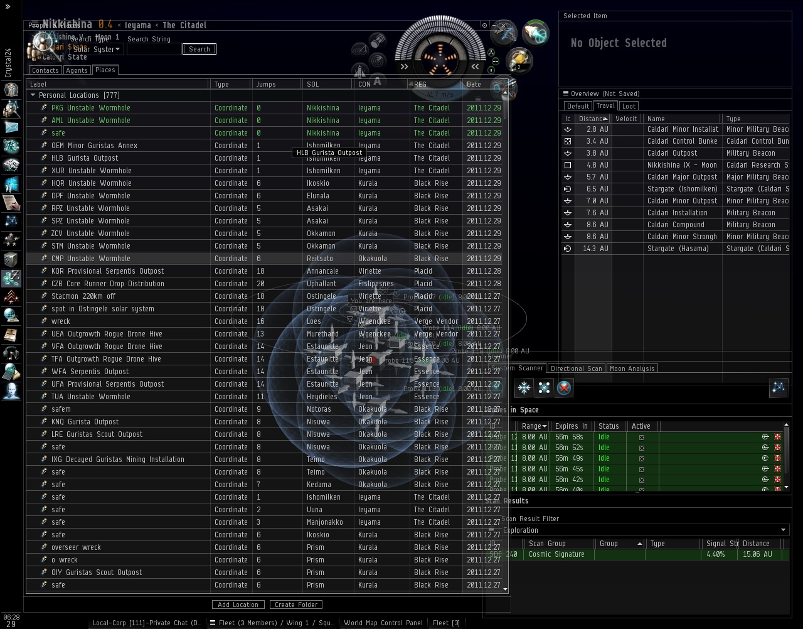Select the 'KQR Provisional Serpentis Outpost' bookmark
The height and width of the screenshot is (629, 803).
click(265, 271)
